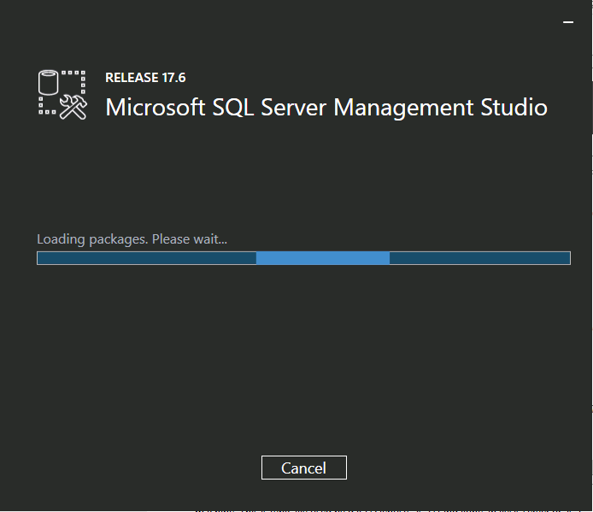Click the wrench and hammer tools icon
593x512 pixels.
(73, 107)
